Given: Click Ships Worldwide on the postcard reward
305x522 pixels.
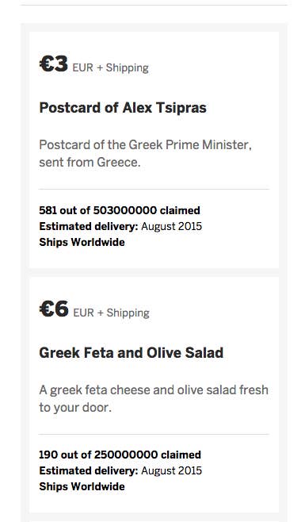Looking at the screenshot, I should click(x=82, y=242).
